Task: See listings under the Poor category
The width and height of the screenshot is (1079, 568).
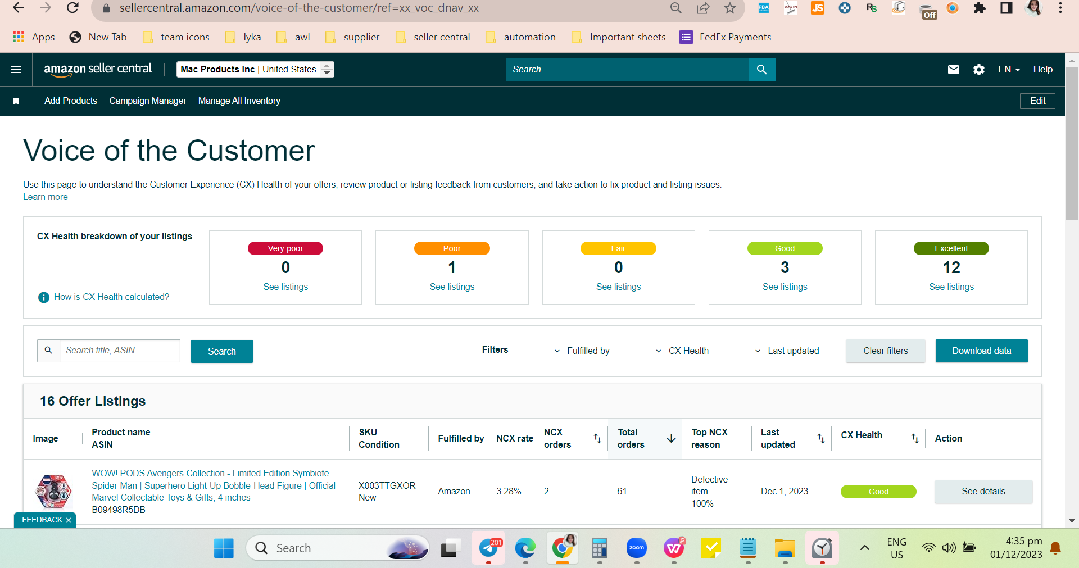Action: pyautogui.click(x=452, y=287)
